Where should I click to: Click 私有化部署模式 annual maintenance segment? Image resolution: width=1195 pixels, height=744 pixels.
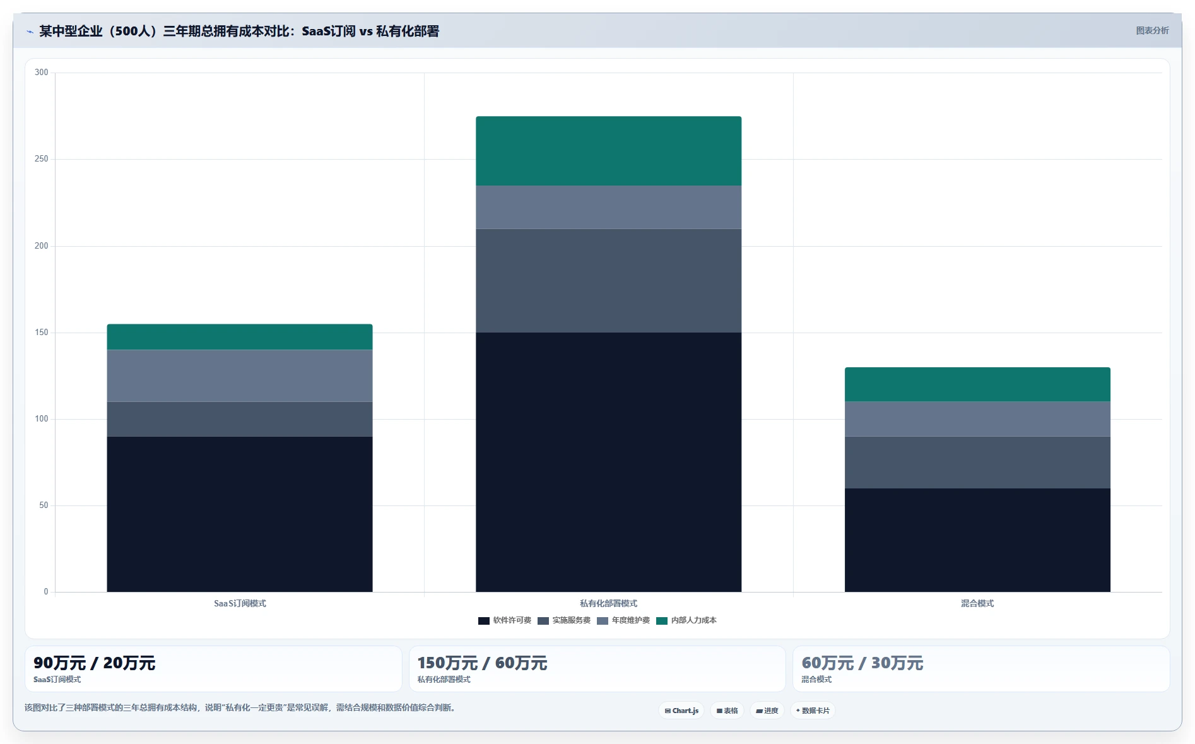click(x=609, y=207)
